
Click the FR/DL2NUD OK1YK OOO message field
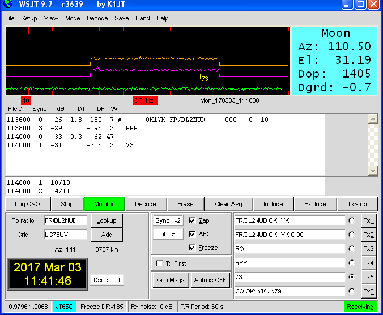coord(290,235)
